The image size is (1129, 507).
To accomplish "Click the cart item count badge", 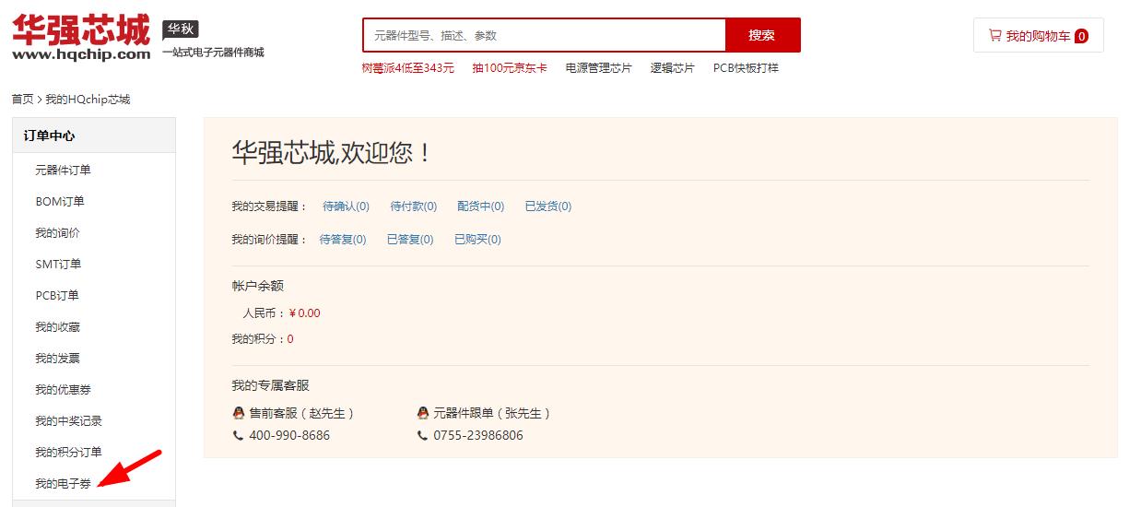I will coord(1081,36).
